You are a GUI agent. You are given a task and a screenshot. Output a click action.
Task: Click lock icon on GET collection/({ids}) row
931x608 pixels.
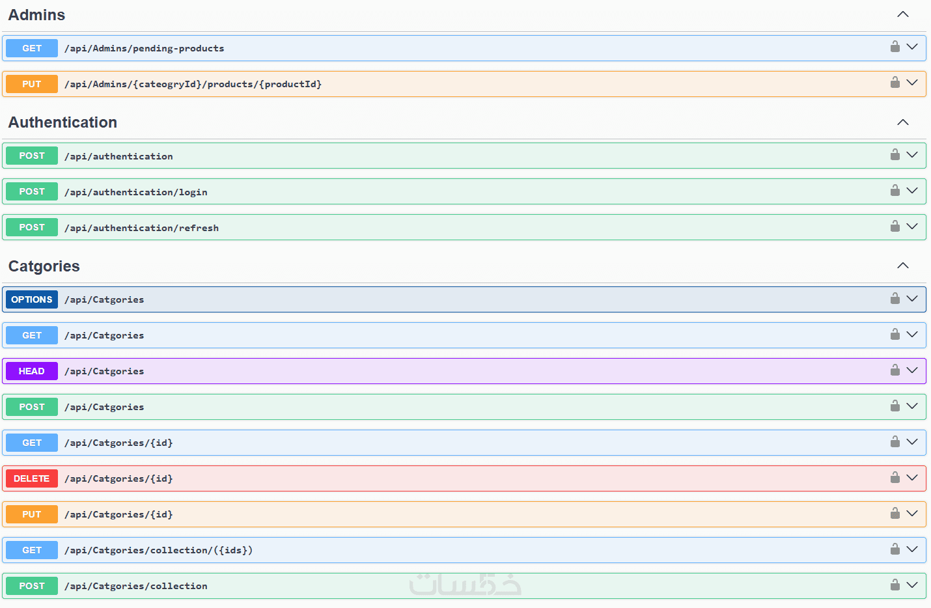click(895, 549)
